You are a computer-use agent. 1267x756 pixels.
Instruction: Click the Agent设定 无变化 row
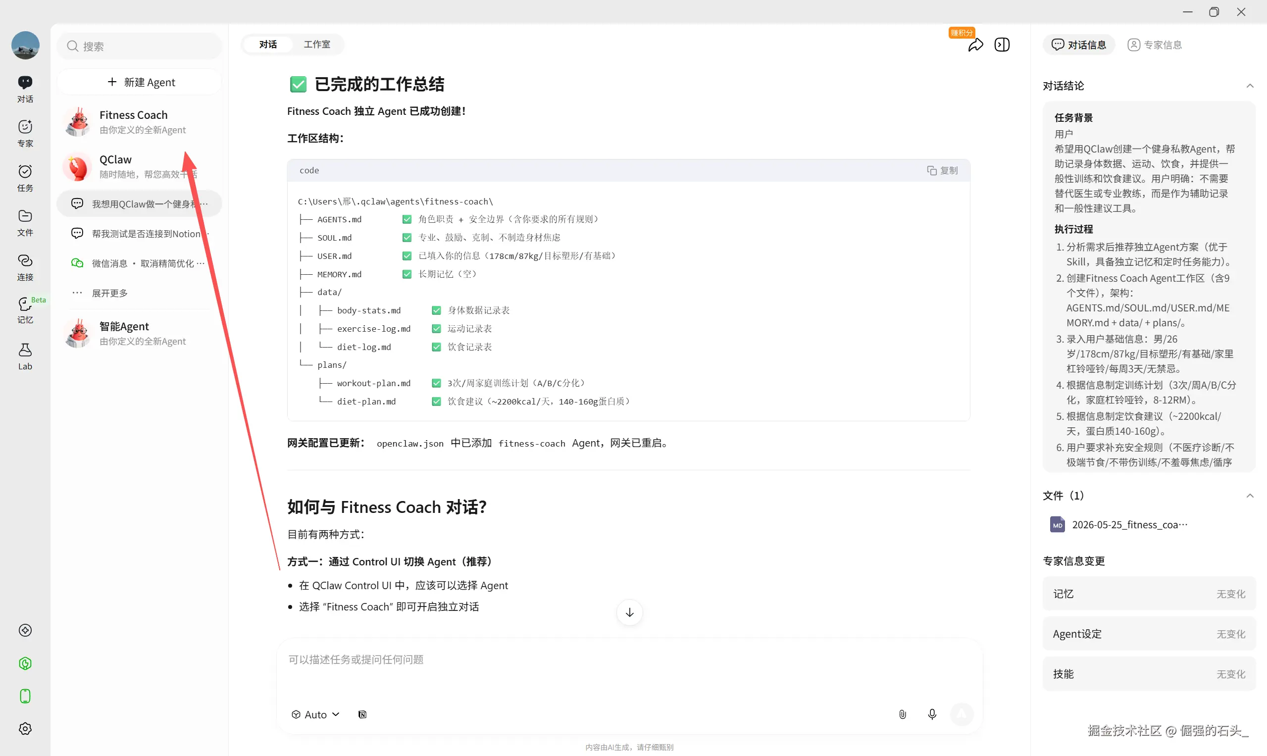click(1149, 634)
